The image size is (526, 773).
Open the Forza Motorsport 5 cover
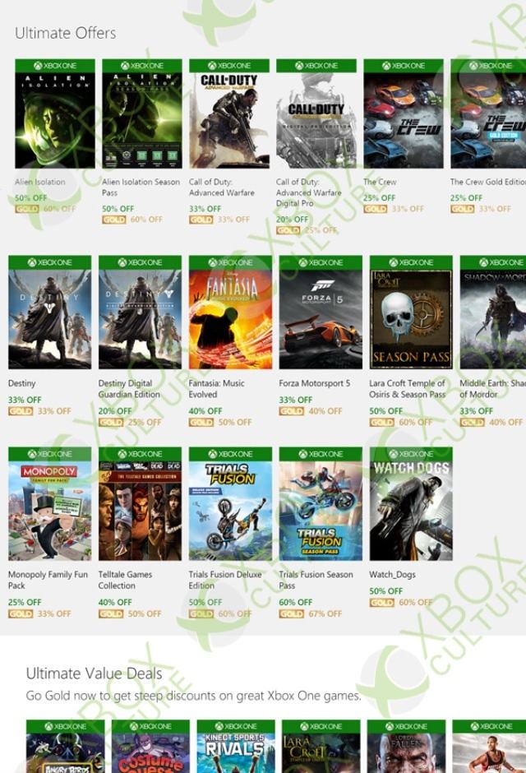tap(321, 312)
